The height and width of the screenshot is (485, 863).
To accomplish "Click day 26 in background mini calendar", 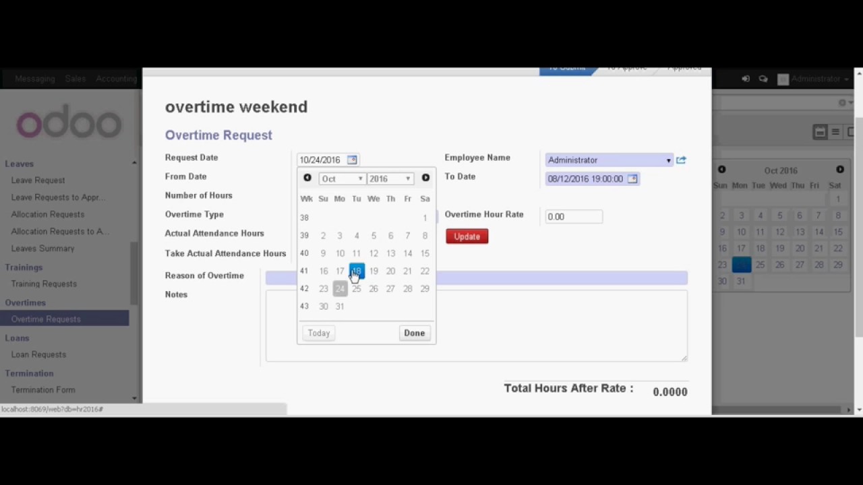I will (779, 265).
